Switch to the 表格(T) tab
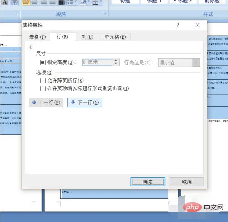 [37, 37]
